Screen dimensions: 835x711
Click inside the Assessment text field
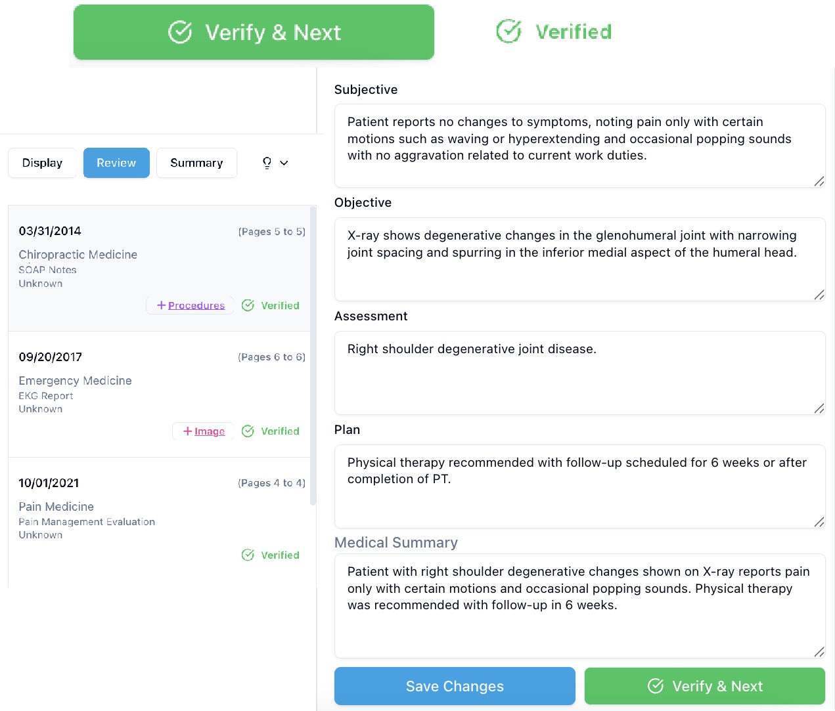tap(579, 373)
